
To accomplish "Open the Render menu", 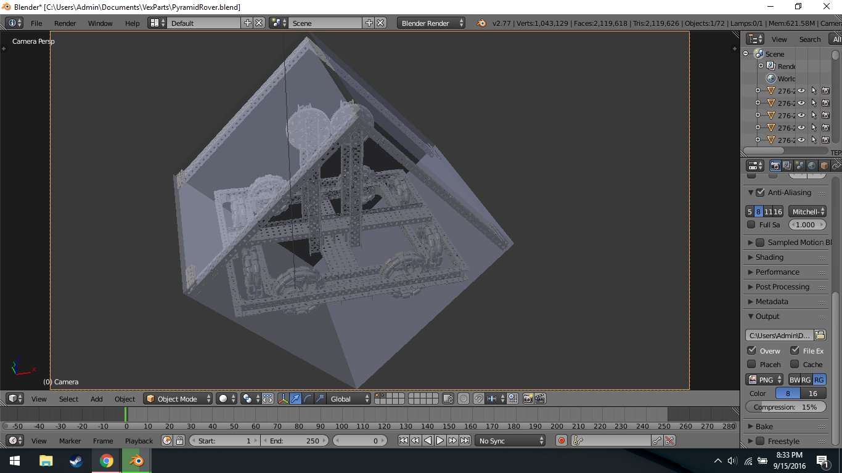I will click(x=65, y=23).
